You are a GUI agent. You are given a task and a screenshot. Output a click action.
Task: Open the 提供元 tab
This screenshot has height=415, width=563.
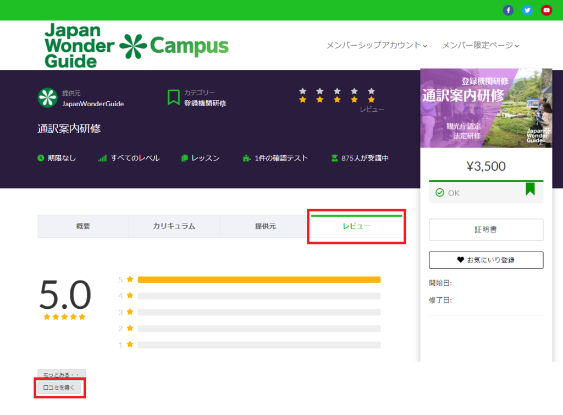[x=266, y=226]
